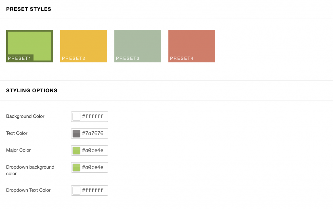Click the PRESET STYLES section header
Image resolution: width=333 pixels, height=209 pixels.
click(x=29, y=9)
